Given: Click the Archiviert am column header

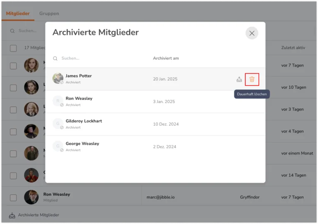Looking at the screenshot, I should [166, 58].
